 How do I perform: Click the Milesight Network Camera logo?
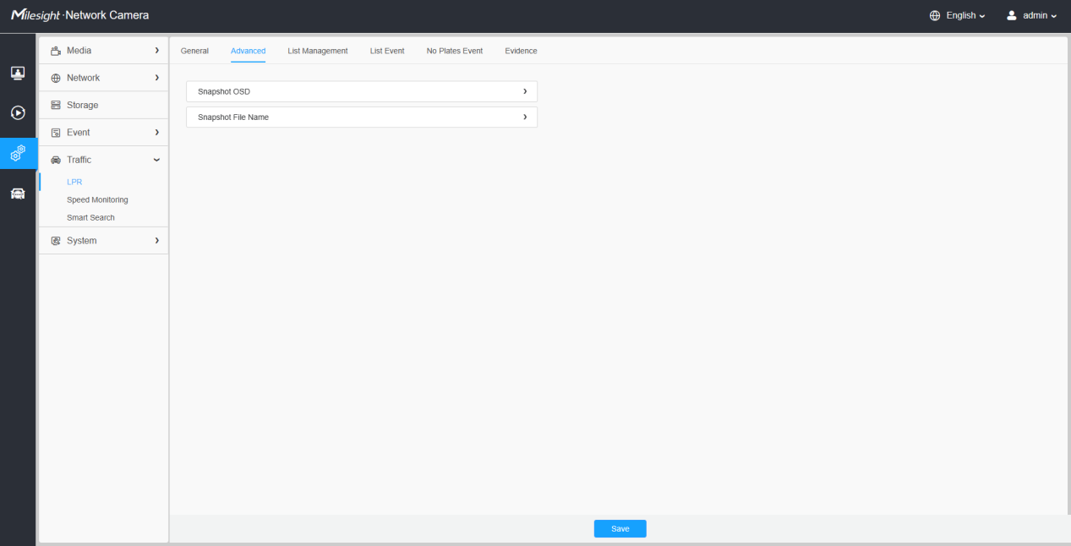[79, 15]
